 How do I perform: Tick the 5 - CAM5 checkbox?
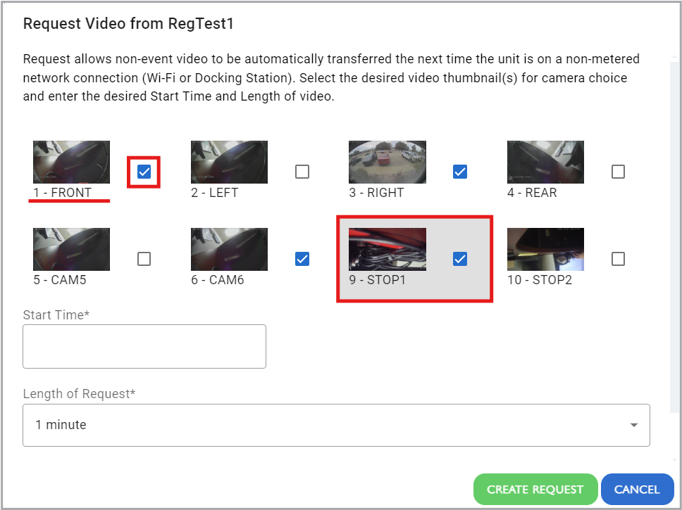[144, 259]
